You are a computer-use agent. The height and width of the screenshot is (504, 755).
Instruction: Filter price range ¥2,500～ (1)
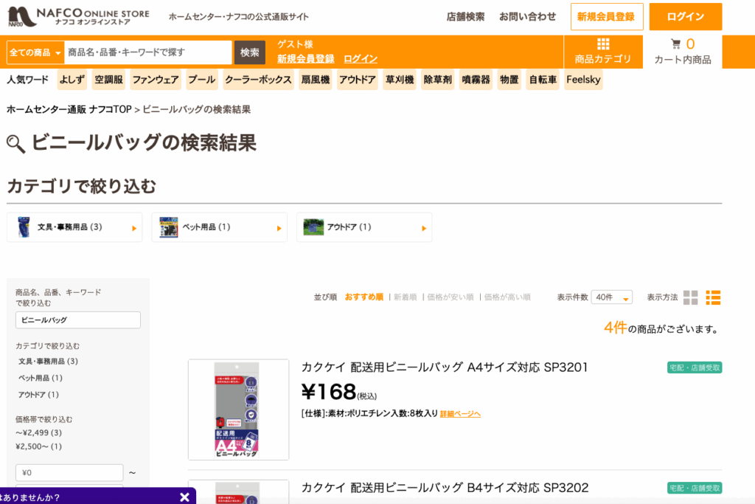click(38, 446)
